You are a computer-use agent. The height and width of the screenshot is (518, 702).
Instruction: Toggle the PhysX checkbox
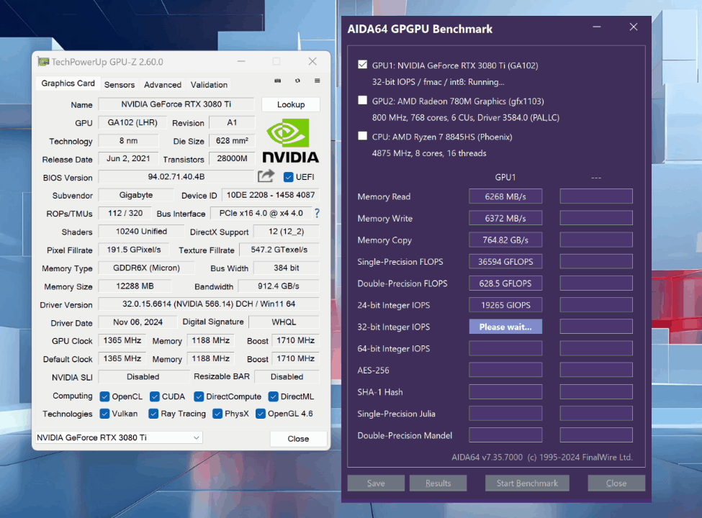coord(217,414)
